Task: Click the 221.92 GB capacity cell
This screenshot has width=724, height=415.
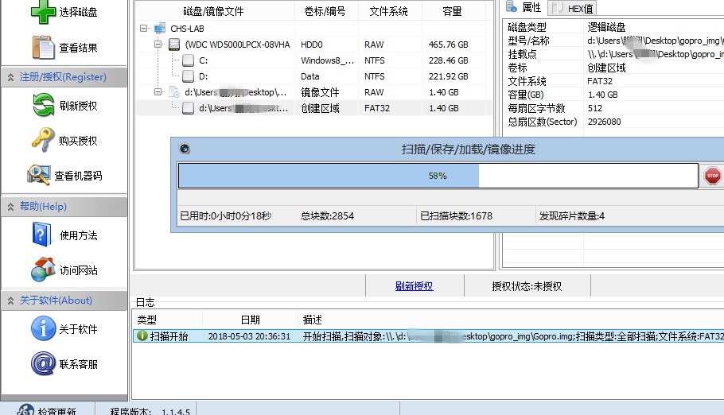Action: [449, 76]
